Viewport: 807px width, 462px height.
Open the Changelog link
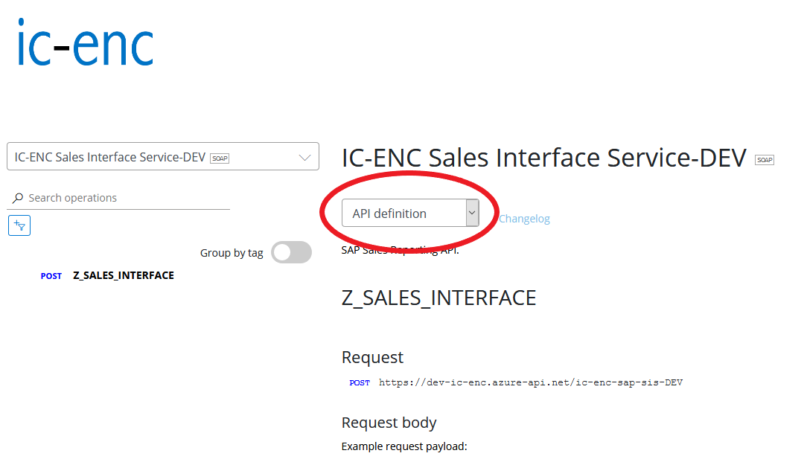pyautogui.click(x=524, y=219)
